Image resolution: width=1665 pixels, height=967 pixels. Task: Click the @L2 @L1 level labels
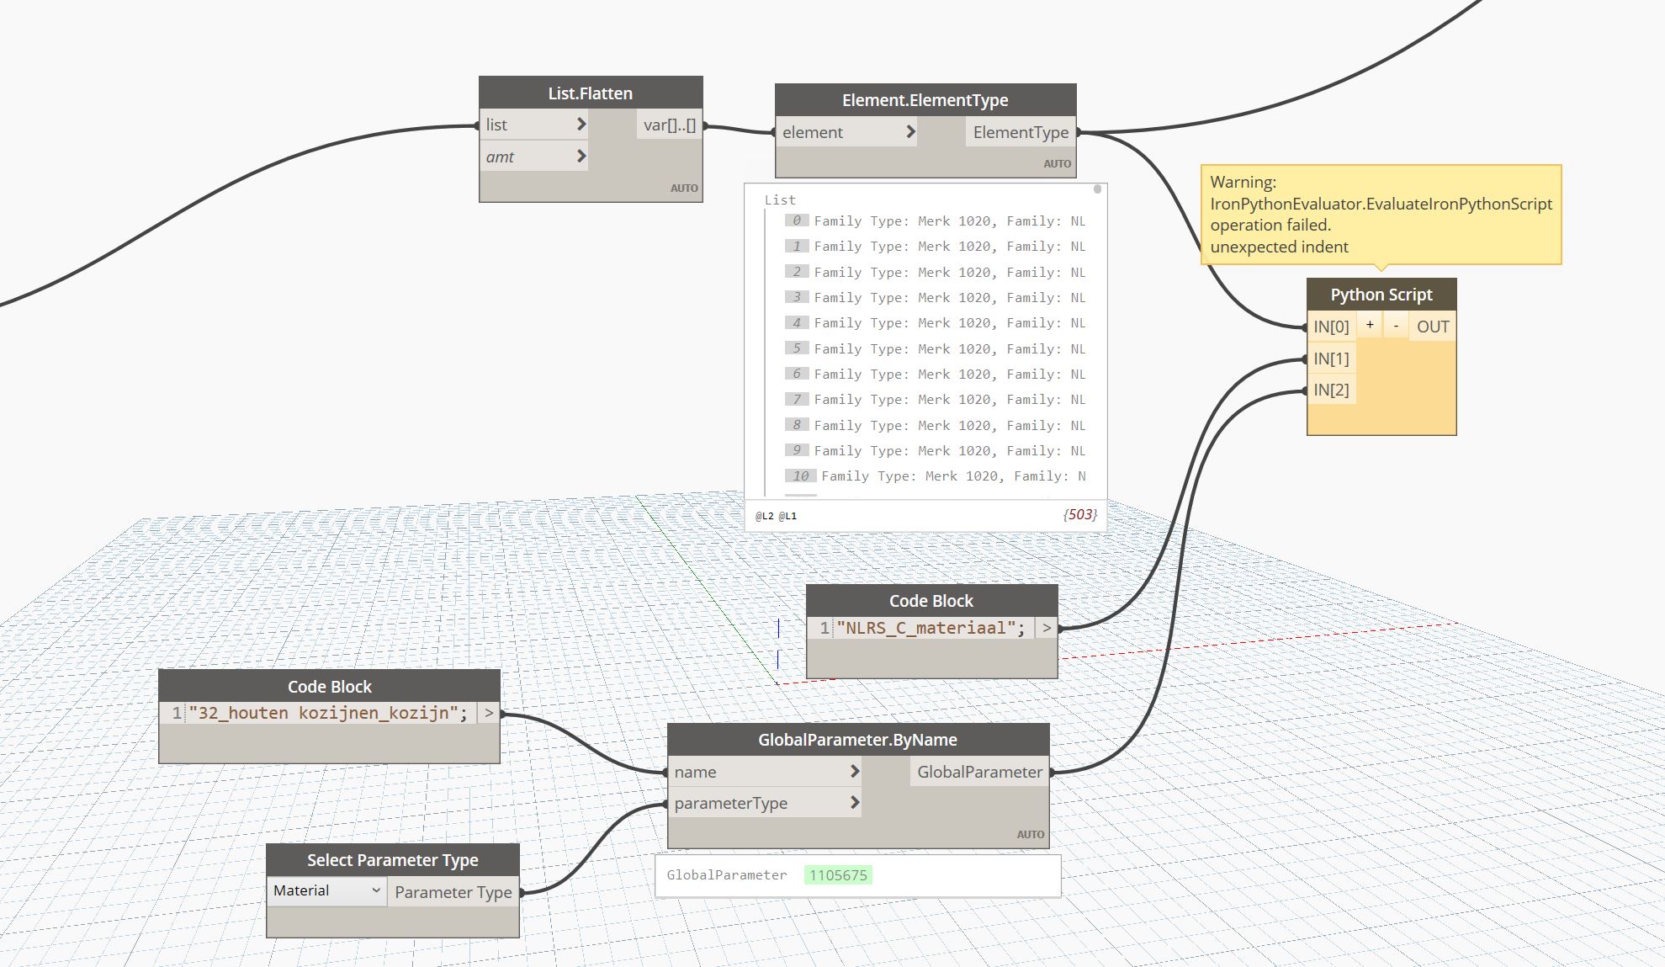[776, 516]
